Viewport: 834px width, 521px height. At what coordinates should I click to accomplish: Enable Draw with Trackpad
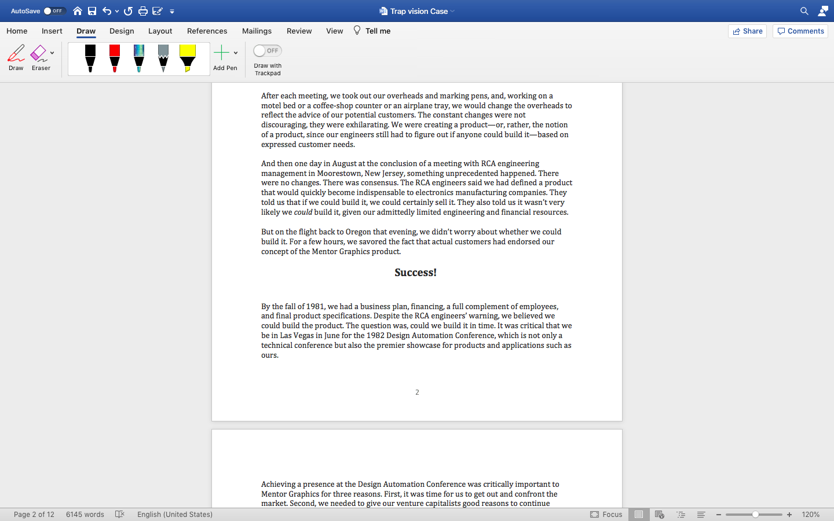[268, 51]
